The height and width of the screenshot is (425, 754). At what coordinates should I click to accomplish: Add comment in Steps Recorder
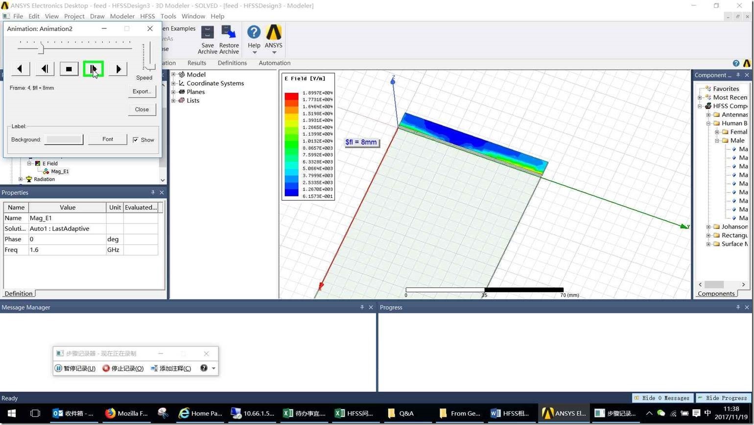171,369
